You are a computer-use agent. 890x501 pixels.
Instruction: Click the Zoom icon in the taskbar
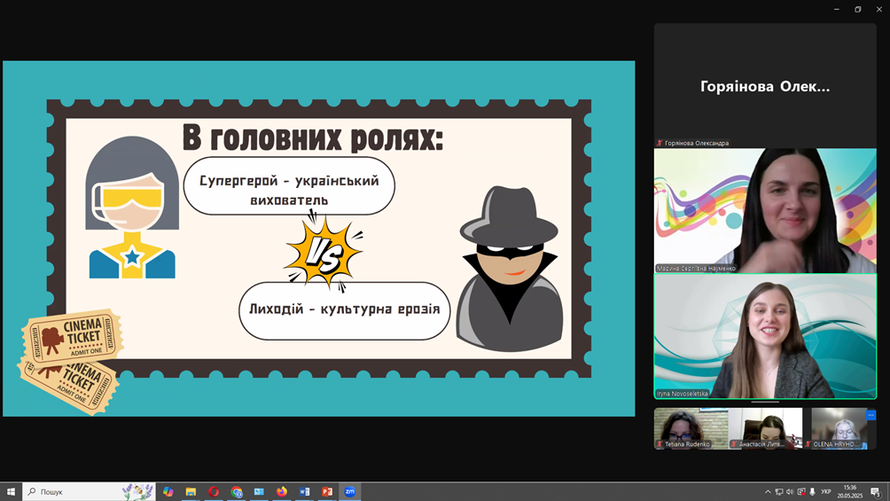pos(350,491)
